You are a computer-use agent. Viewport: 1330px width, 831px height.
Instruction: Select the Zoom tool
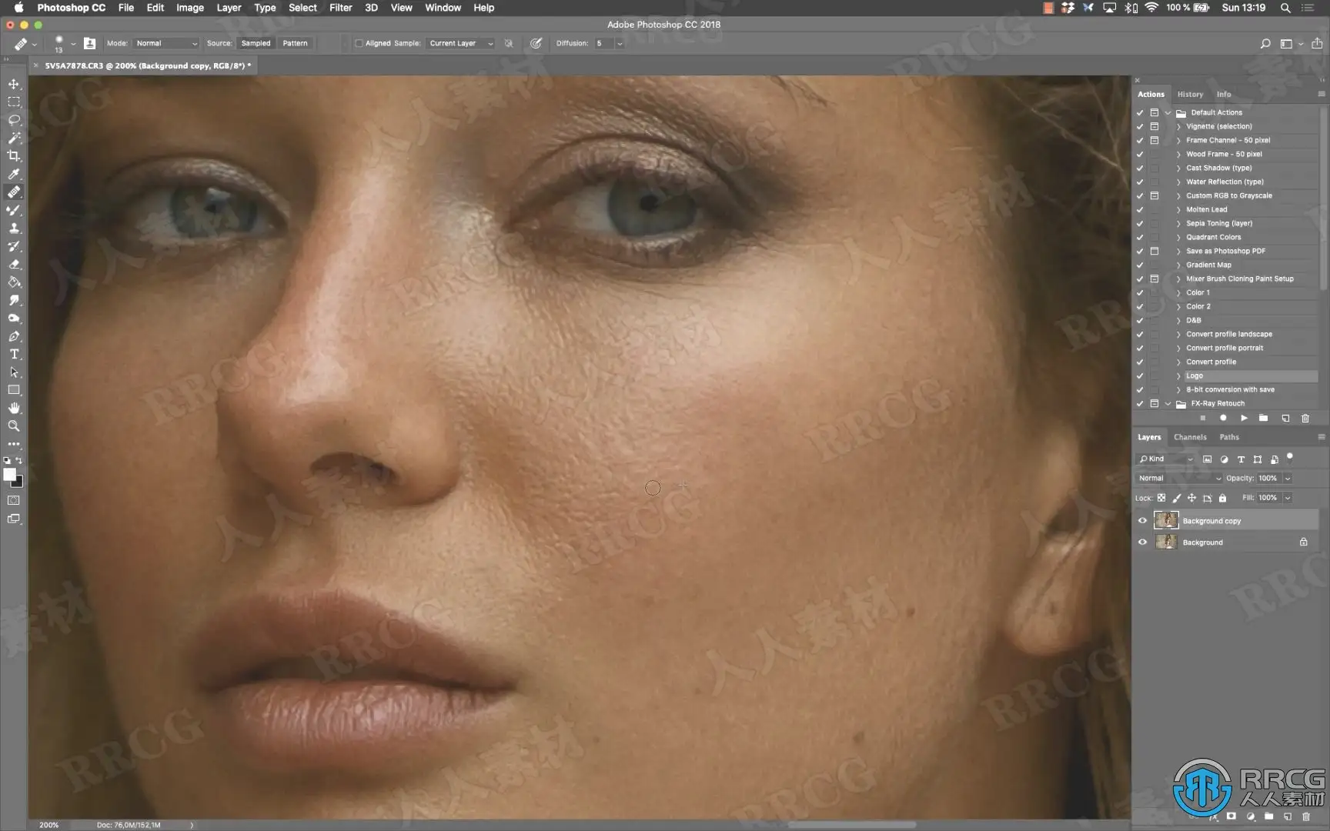pyautogui.click(x=14, y=426)
